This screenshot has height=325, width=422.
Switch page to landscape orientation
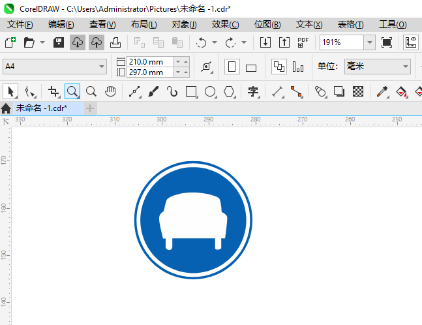click(x=251, y=67)
